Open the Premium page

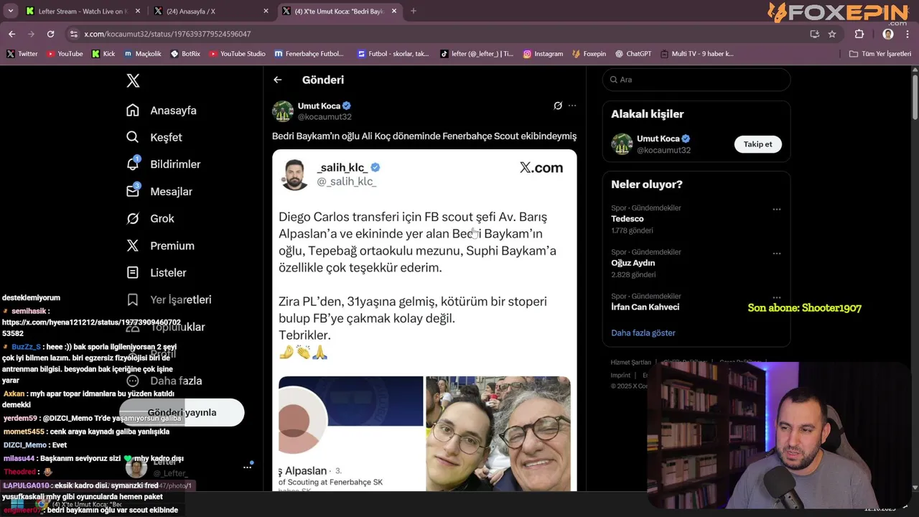pos(160,246)
